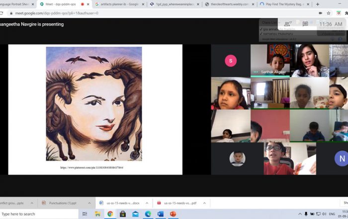Close the Play Find The Mystery Bag tab
Screen dimensions: 348x219
click(x=308, y=4)
